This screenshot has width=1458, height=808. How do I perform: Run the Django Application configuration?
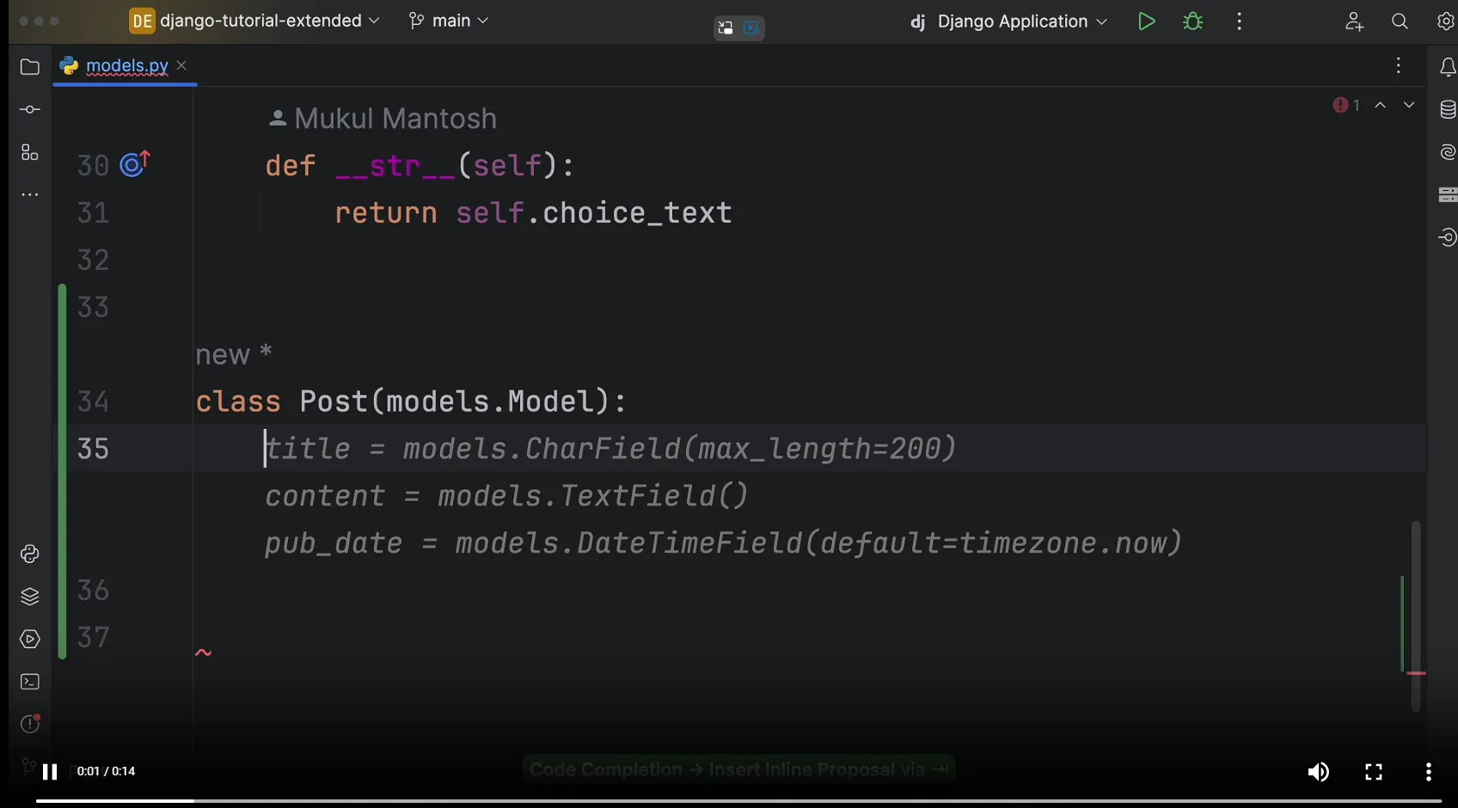(x=1146, y=21)
